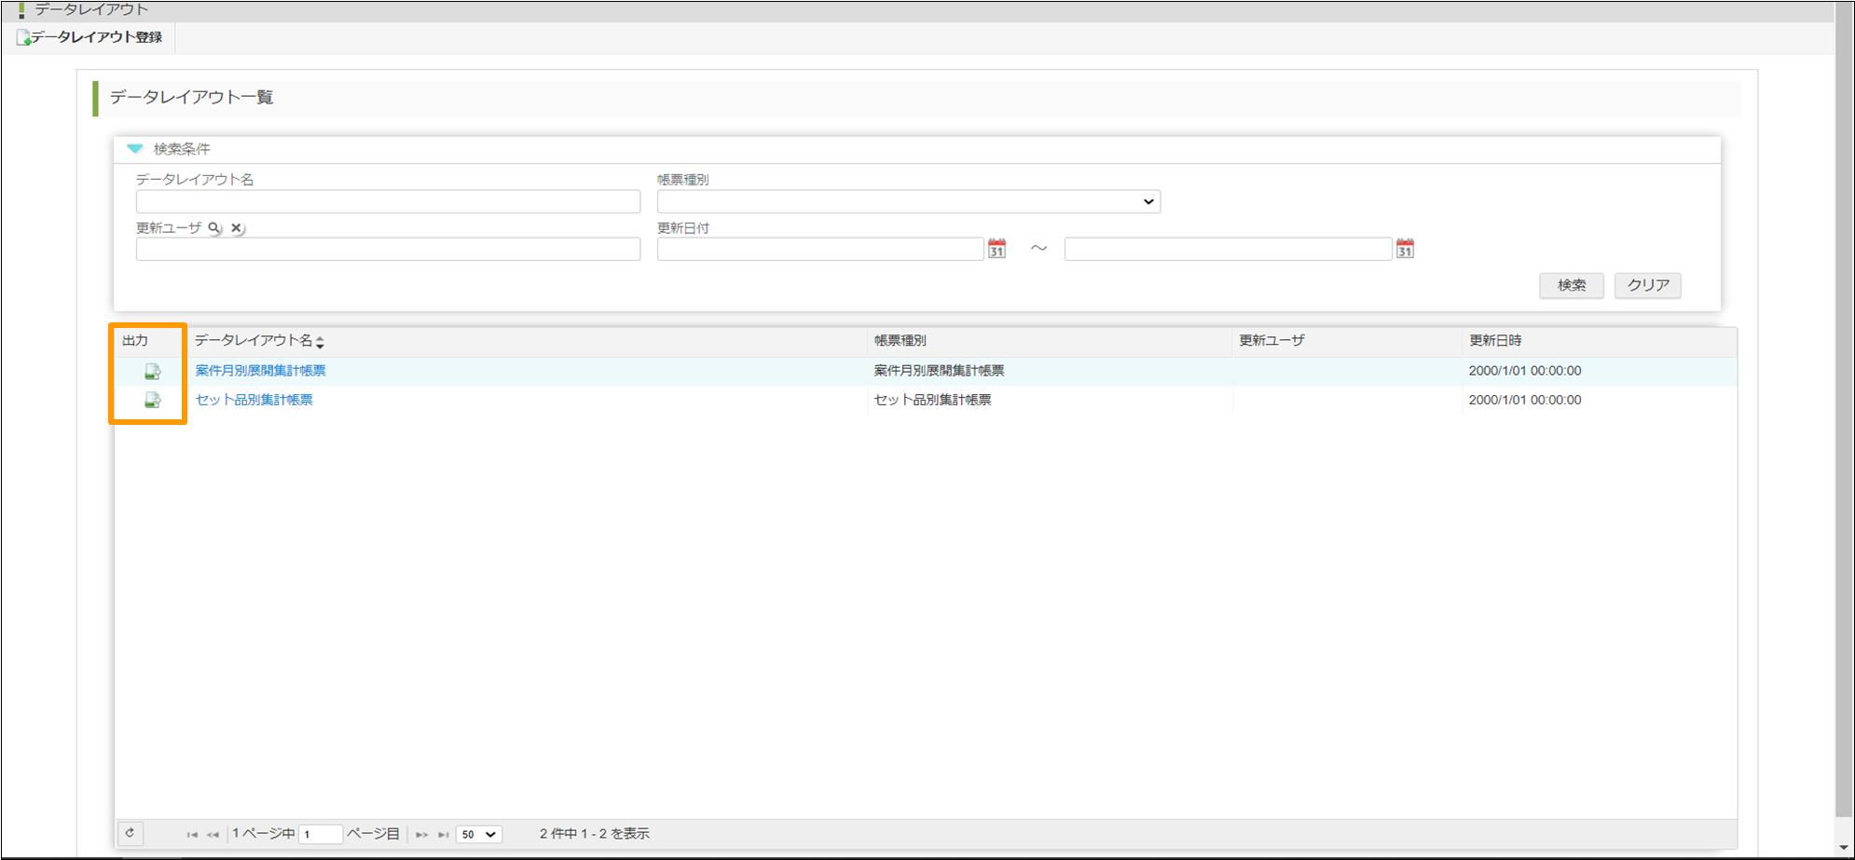This screenshot has width=1855, height=860.
Task: Click the grid refresh icon
Action: coord(131,833)
